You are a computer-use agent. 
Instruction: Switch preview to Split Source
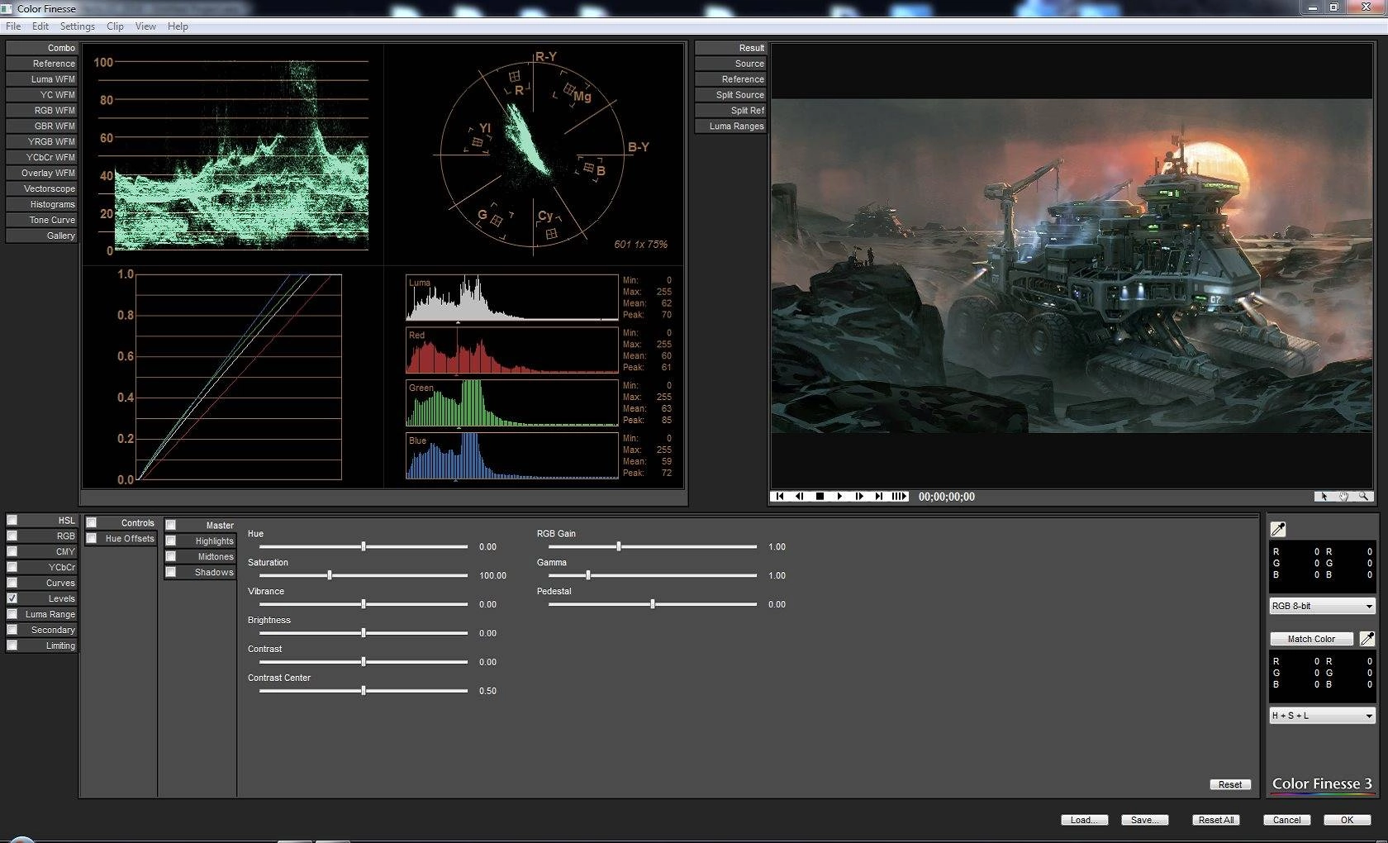[x=730, y=95]
